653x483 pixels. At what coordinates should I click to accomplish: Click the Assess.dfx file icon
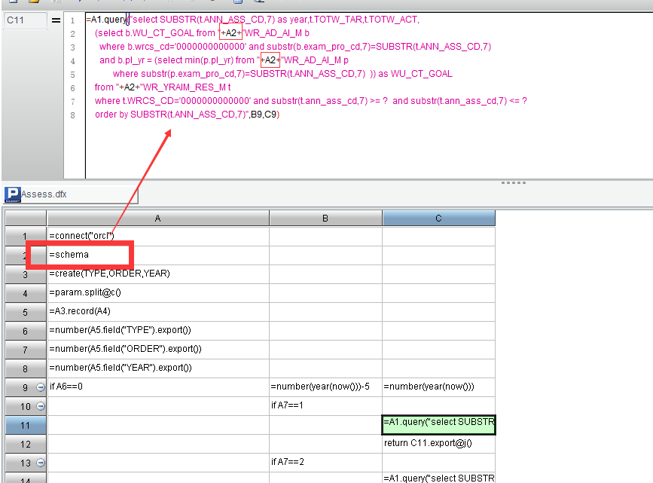coord(12,194)
